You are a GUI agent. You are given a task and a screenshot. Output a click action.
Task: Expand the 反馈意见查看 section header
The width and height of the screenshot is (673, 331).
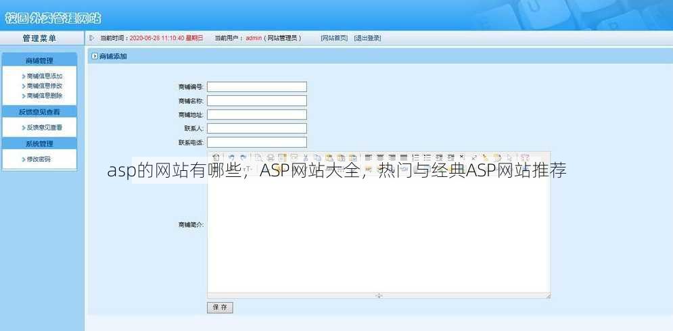(39, 112)
